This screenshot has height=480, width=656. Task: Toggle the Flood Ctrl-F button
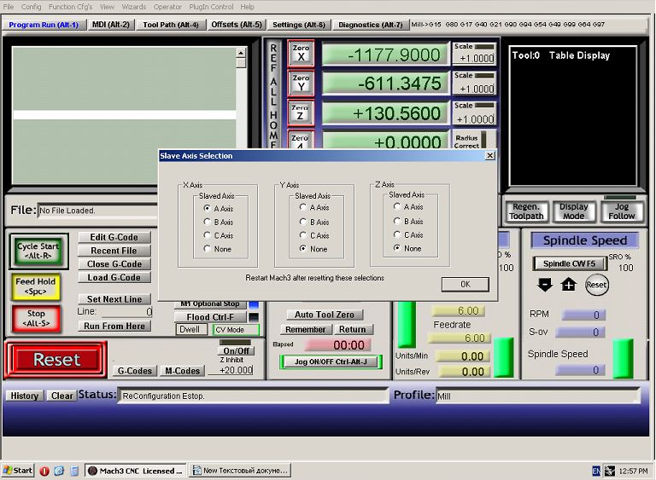[210, 317]
